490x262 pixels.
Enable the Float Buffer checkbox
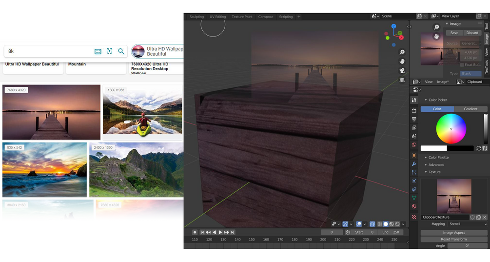pyautogui.click(x=462, y=65)
